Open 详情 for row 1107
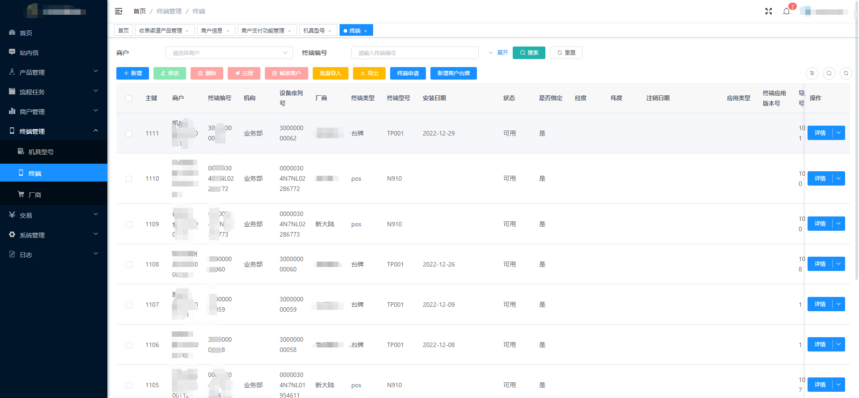 tap(820, 304)
